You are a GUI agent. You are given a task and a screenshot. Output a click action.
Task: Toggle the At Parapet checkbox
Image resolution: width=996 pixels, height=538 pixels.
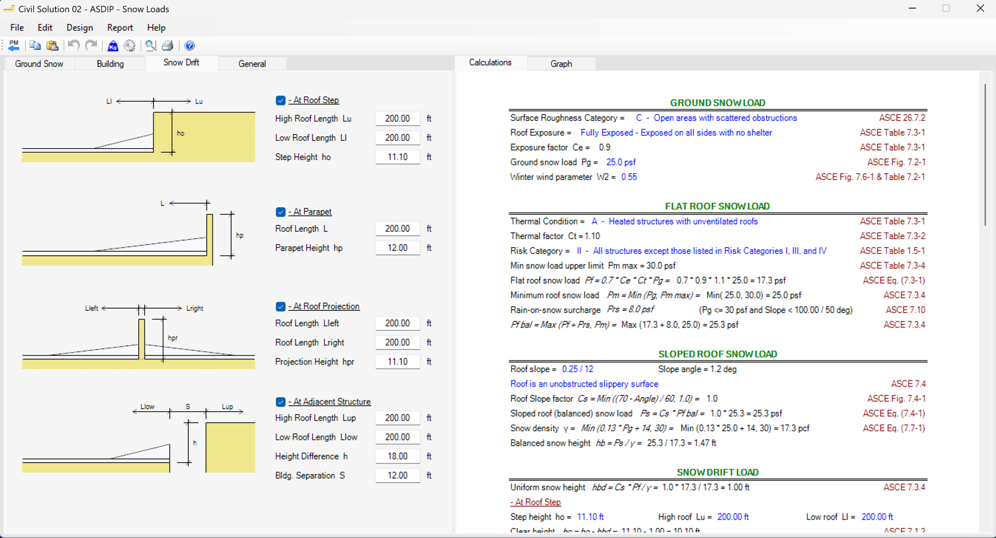click(x=281, y=212)
